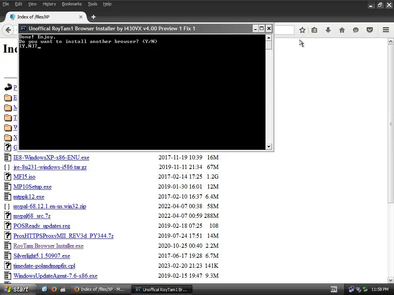The height and width of the screenshot is (295, 394).
Task: Select the Index of /files/XP tab
Action: click(x=46, y=17)
